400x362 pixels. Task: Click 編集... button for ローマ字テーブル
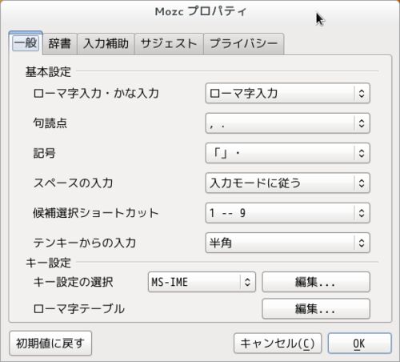[x=316, y=309]
